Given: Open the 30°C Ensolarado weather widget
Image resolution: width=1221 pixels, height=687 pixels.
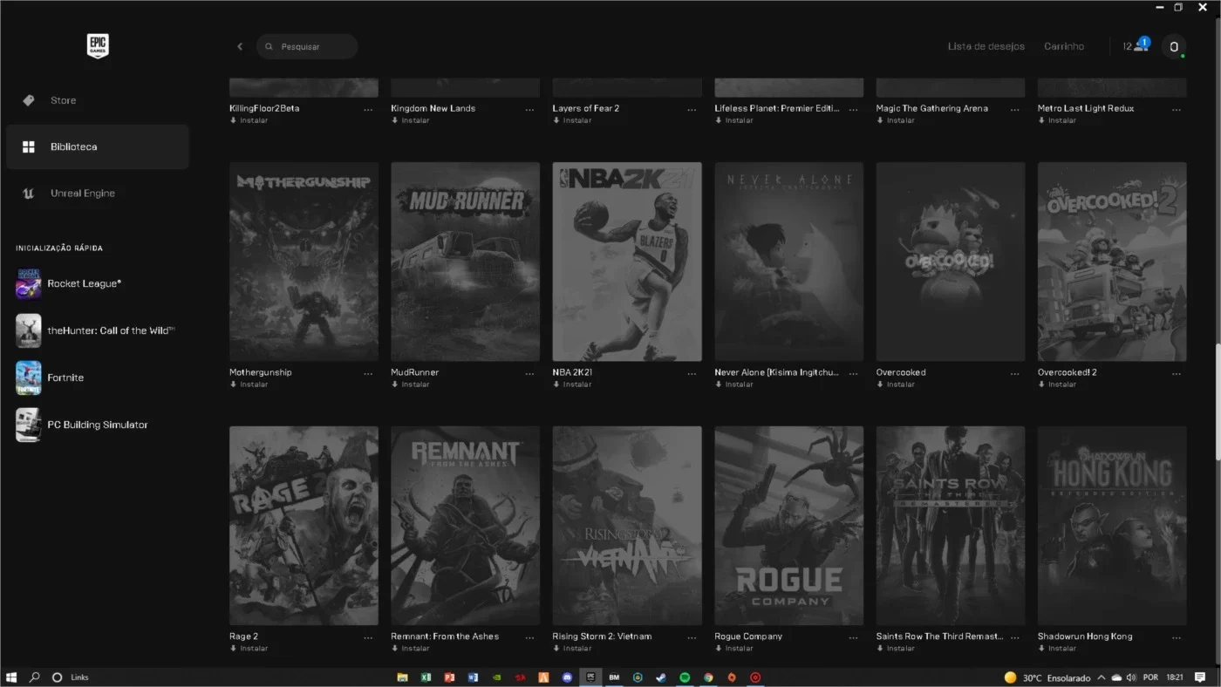Looking at the screenshot, I should 1047,677.
